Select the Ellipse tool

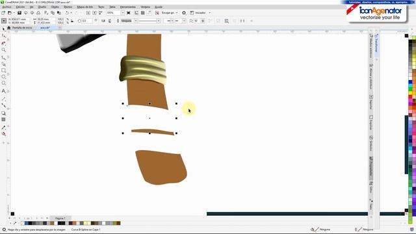click(x=3, y=77)
